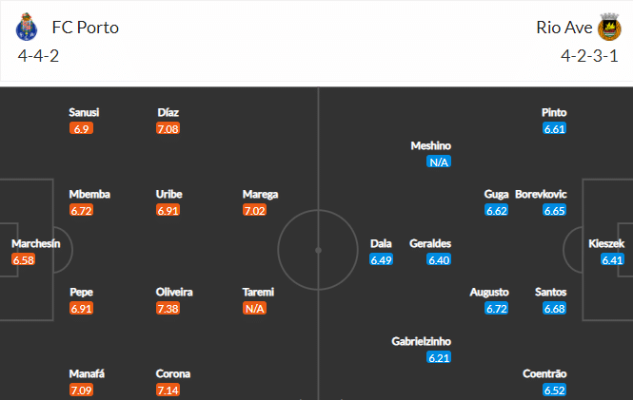Select Gabrielzinho's 6.21 rating badge
633x400 pixels.
tap(439, 357)
